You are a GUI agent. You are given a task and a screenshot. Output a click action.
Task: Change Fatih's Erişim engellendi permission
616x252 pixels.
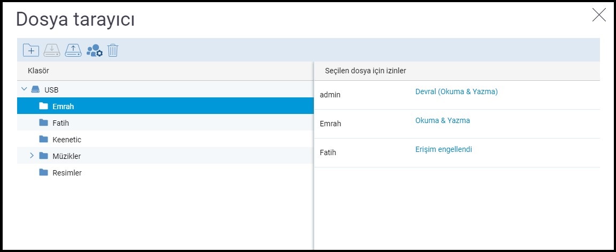tap(443, 149)
